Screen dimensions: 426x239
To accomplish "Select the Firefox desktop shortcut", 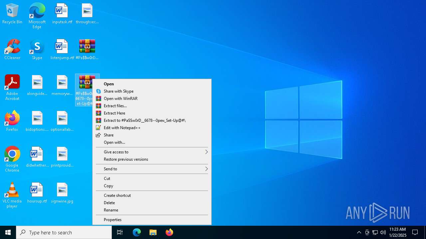I will pos(12,121).
